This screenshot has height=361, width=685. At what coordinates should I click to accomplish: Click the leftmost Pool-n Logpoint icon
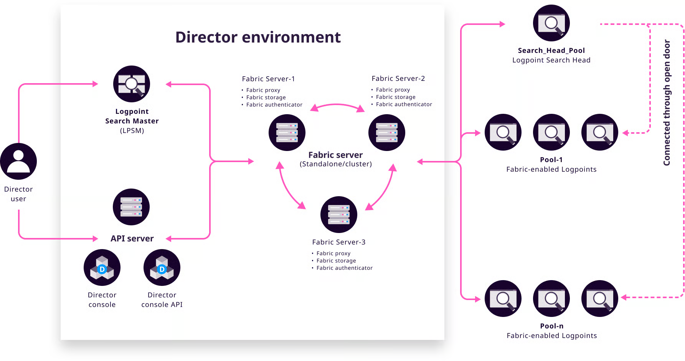click(503, 299)
